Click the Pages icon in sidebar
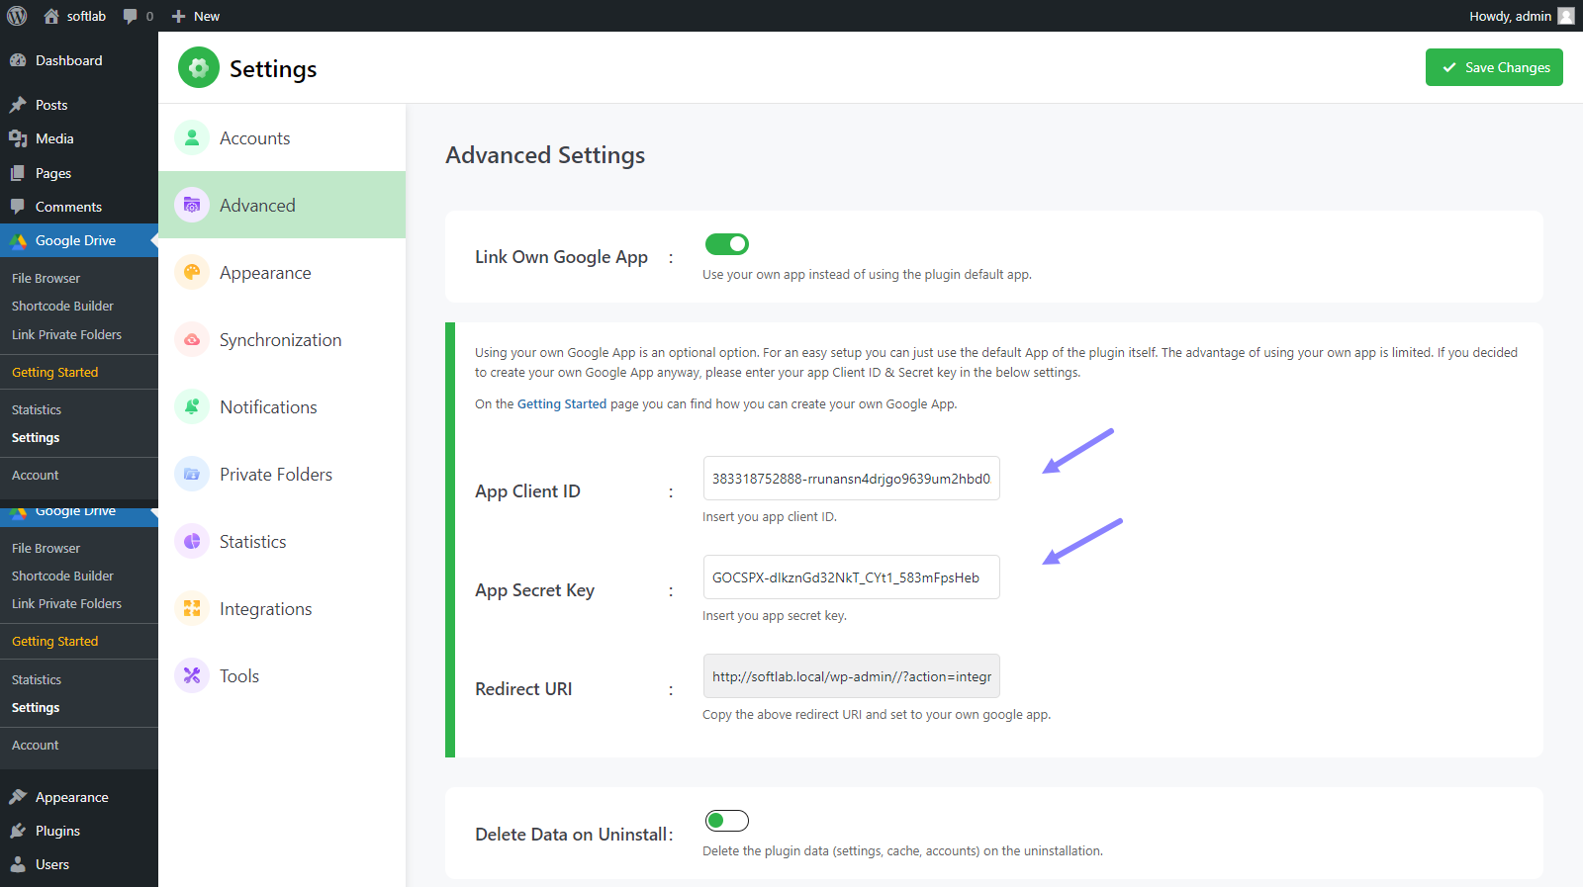 [18, 173]
